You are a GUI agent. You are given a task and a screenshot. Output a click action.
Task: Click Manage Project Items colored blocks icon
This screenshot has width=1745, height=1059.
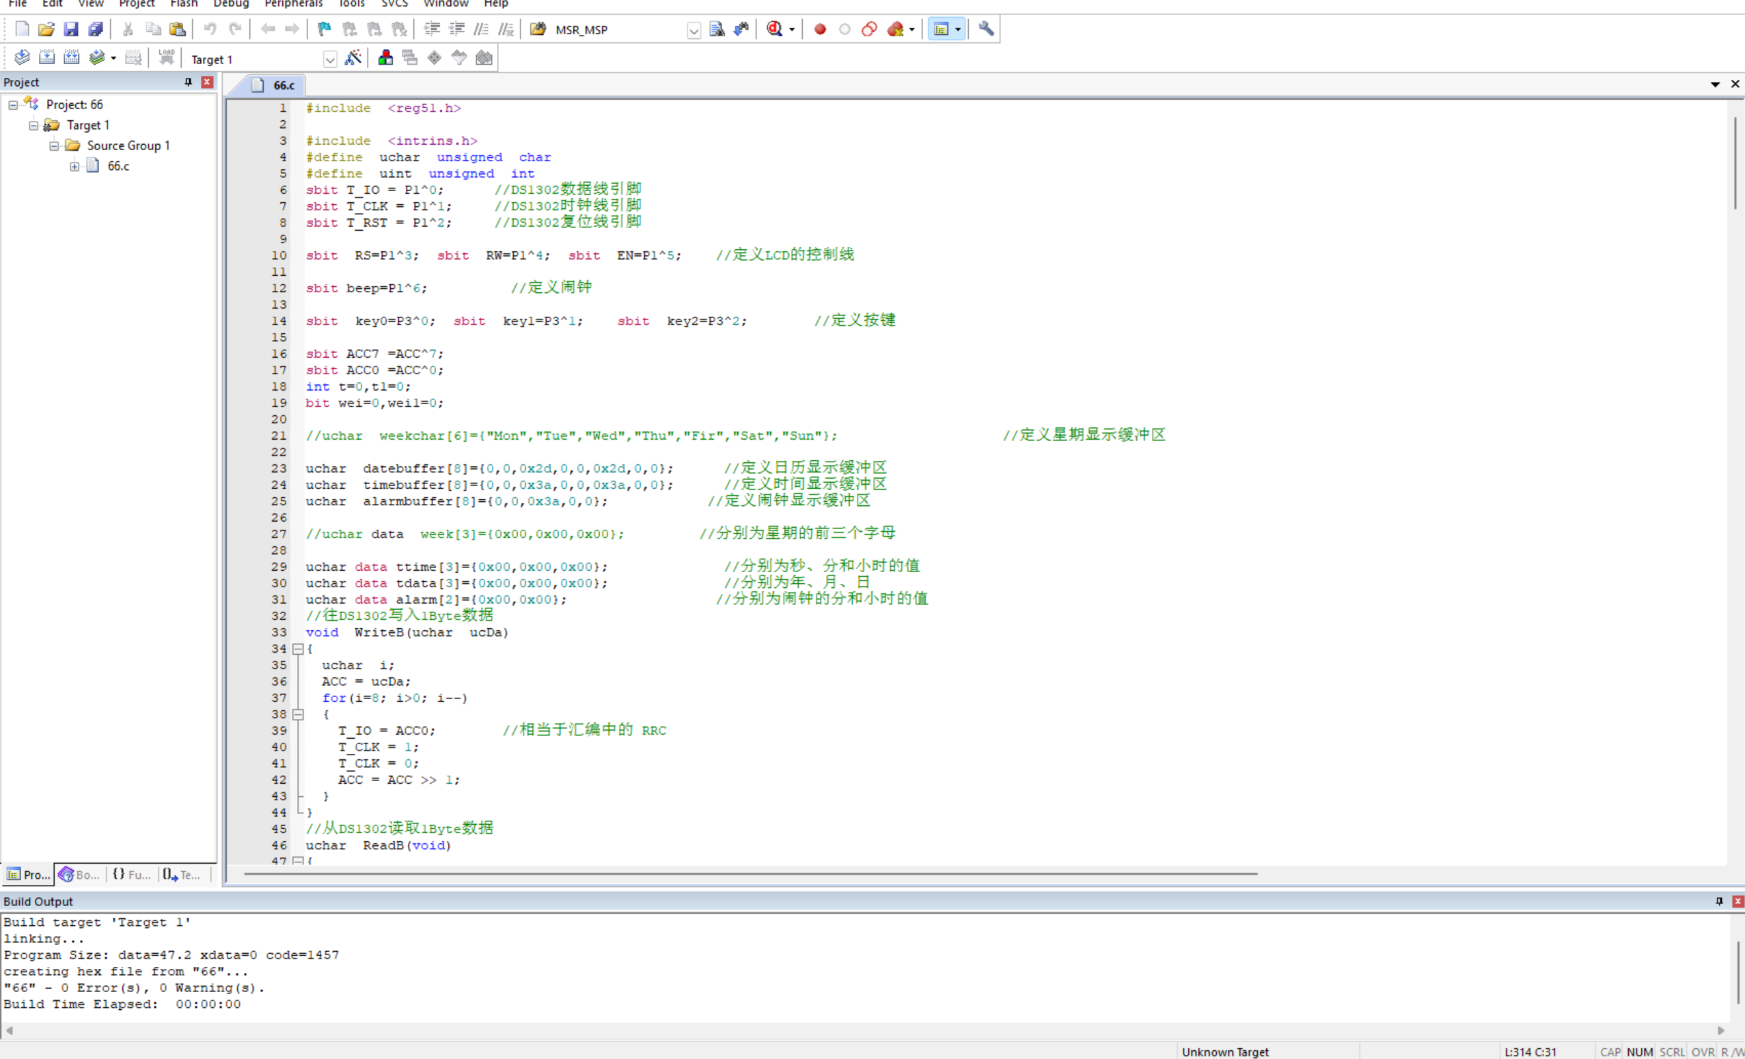(385, 58)
